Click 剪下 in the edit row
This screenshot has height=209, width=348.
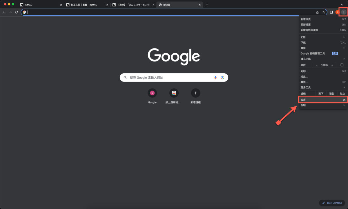[x=321, y=94]
